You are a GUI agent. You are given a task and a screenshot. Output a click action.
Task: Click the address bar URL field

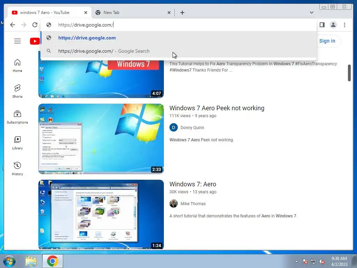pyautogui.click(x=179, y=25)
